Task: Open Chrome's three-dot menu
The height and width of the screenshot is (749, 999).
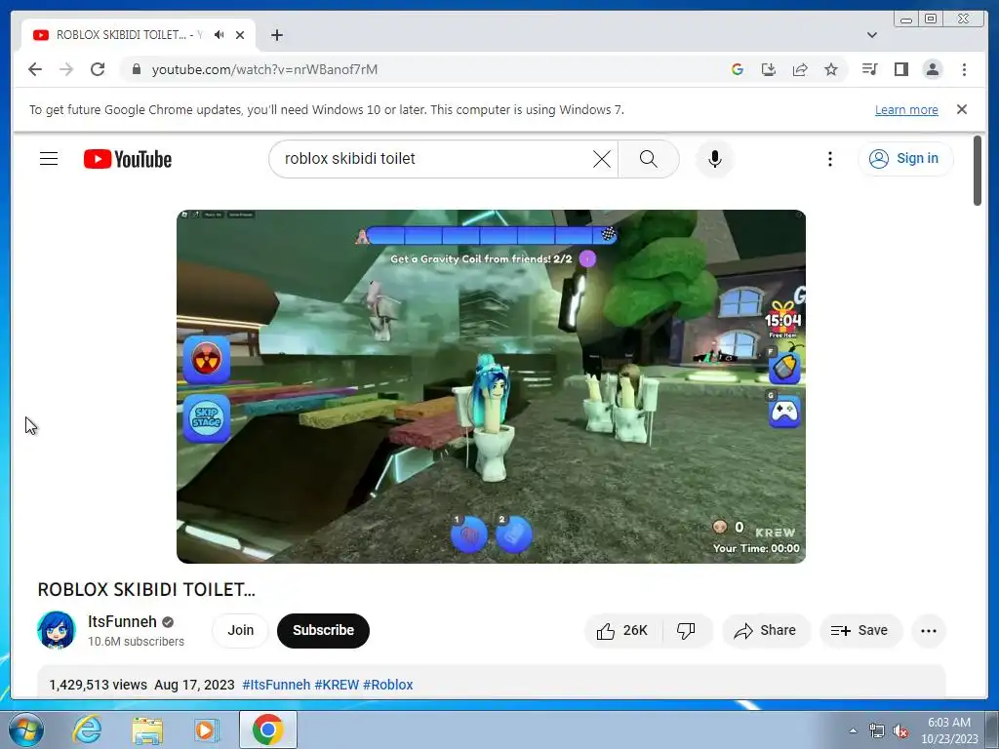Action: coord(964,69)
